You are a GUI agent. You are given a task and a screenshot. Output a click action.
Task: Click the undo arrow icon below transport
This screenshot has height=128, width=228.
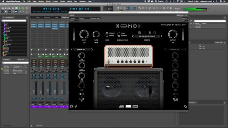pos(2,11)
